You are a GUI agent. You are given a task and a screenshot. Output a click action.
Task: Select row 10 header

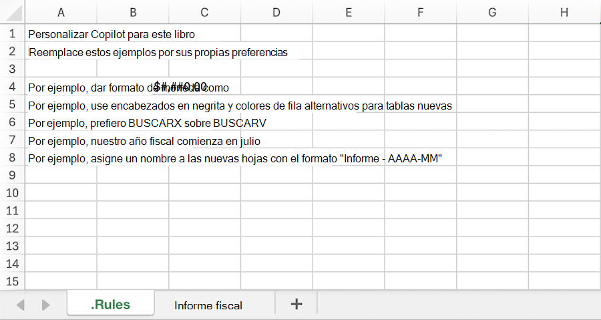point(12,193)
